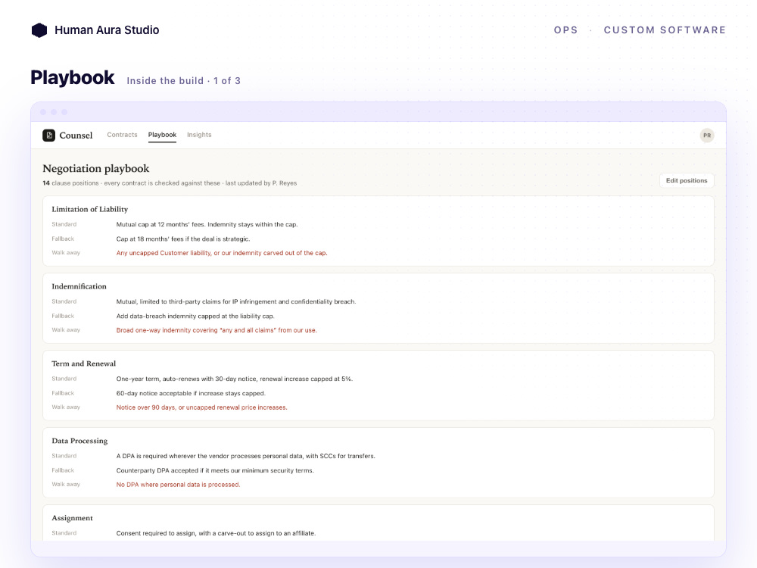Click 'A DPA is required wherever' text

(x=245, y=456)
